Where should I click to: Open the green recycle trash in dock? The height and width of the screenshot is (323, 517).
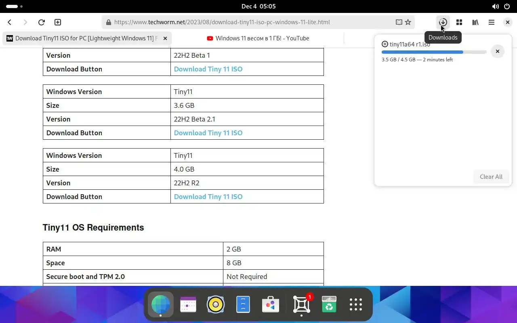329,304
